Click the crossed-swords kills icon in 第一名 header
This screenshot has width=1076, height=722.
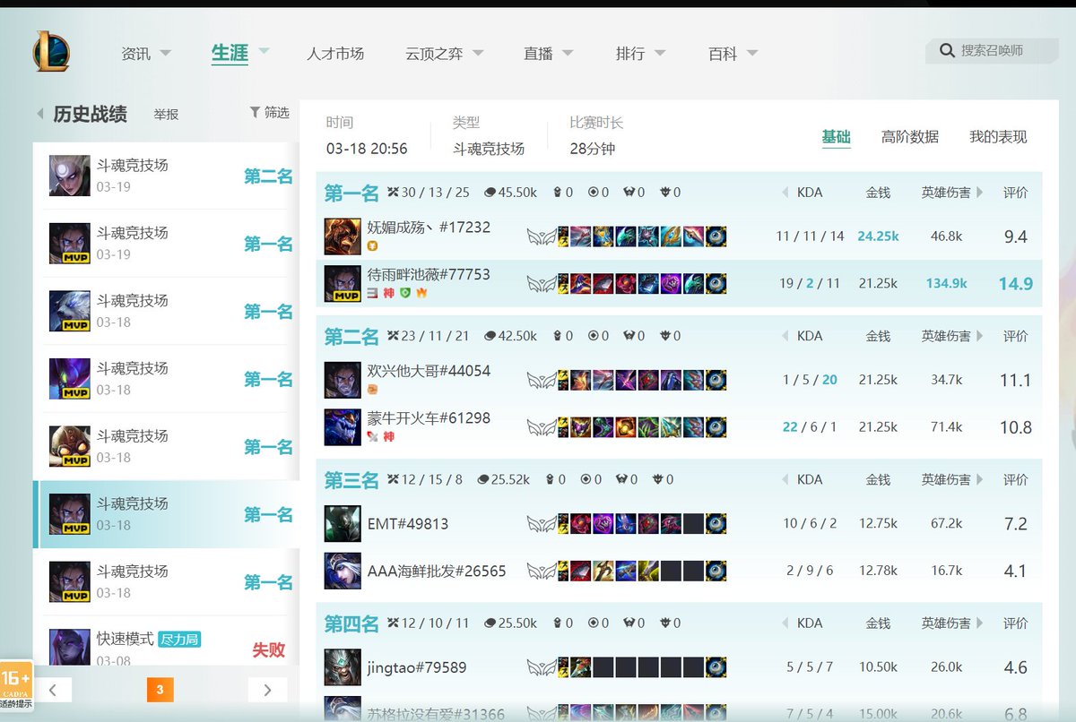393,193
